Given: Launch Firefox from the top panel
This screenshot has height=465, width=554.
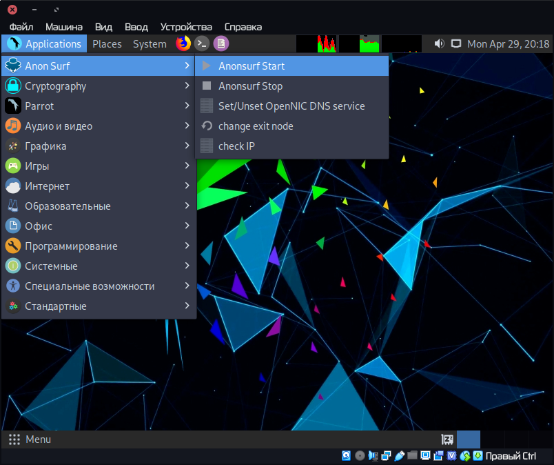Looking at the screenshot, I should (x=183, y=43).
